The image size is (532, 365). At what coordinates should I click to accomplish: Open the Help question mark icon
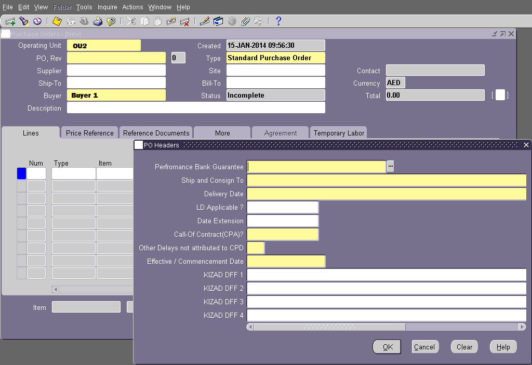277,21
